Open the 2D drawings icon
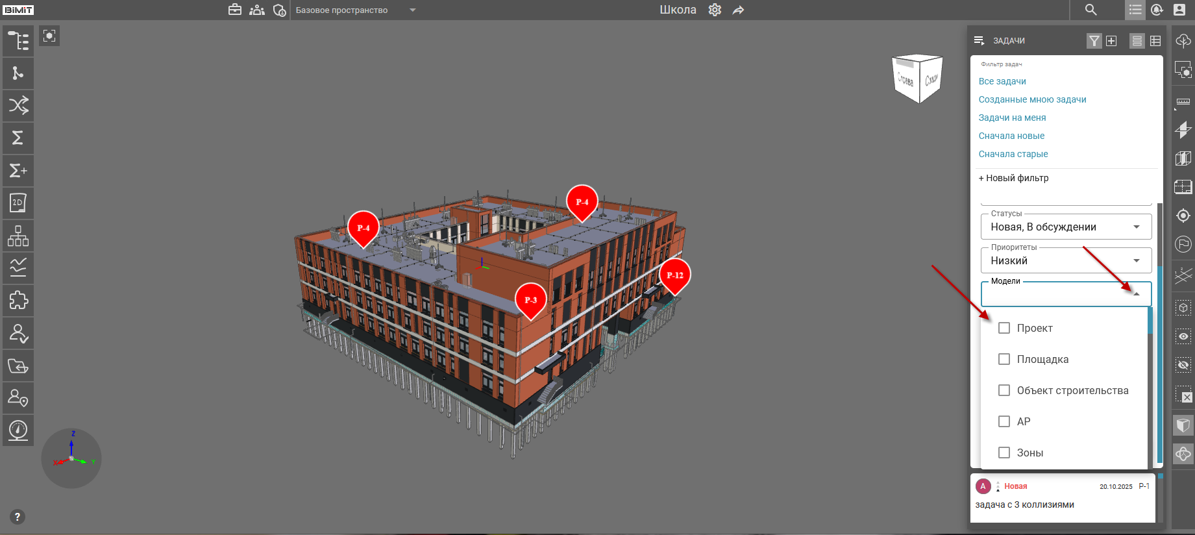The image size is (1195, 535). (x=18, y=203)
